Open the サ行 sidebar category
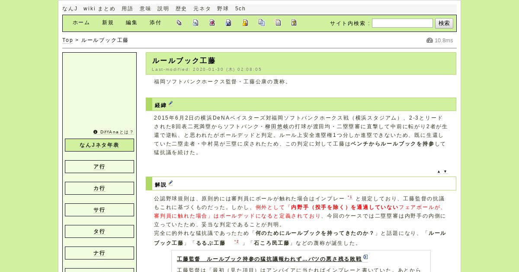 tap(99, 210)
